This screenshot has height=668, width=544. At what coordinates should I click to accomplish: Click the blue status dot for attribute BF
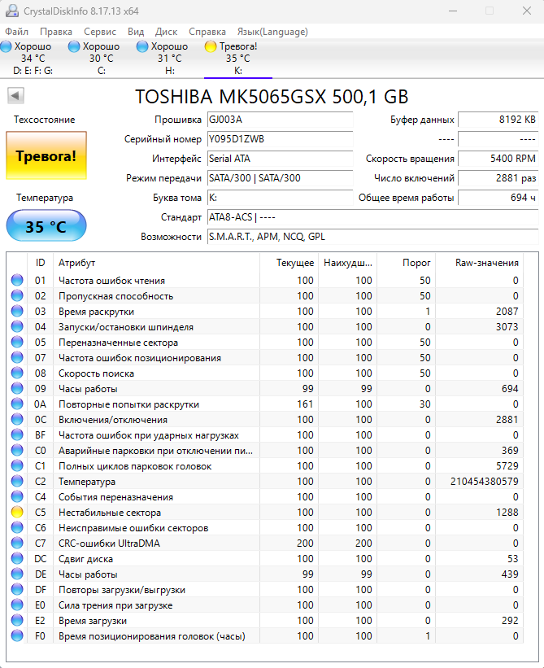coord(17,435)
